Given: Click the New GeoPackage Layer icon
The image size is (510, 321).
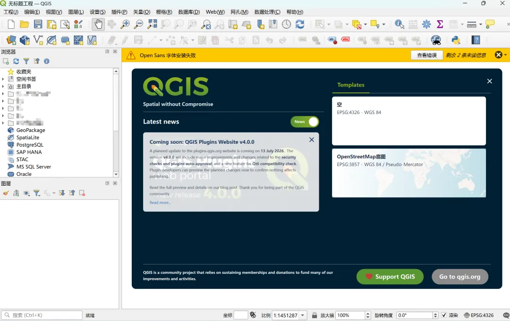Looking at the screenshot, I should (x=25, y=40).
